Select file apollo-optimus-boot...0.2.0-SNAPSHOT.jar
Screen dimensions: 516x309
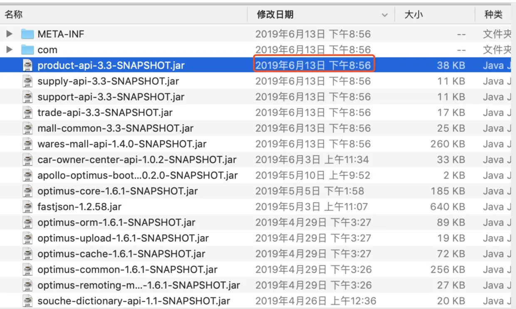(x=138, y=175)
